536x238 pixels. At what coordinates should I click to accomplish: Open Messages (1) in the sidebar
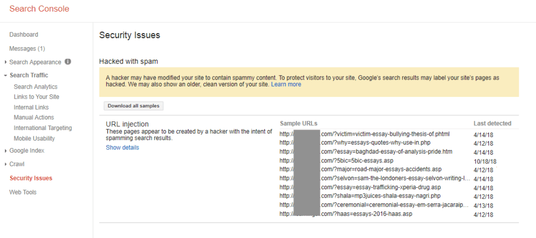click(x=27, y=49)
